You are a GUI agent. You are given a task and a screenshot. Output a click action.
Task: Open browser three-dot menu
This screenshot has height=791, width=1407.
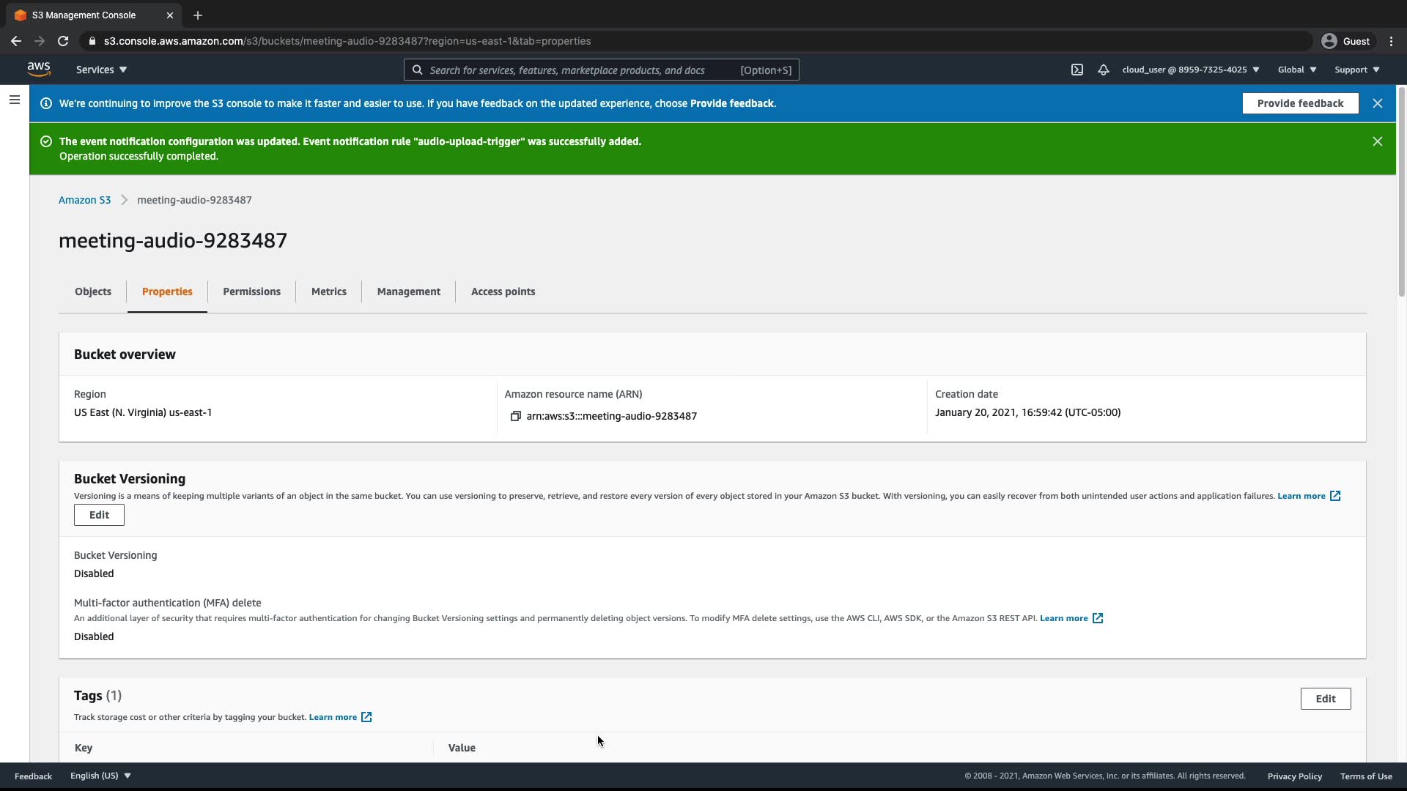1391,41
